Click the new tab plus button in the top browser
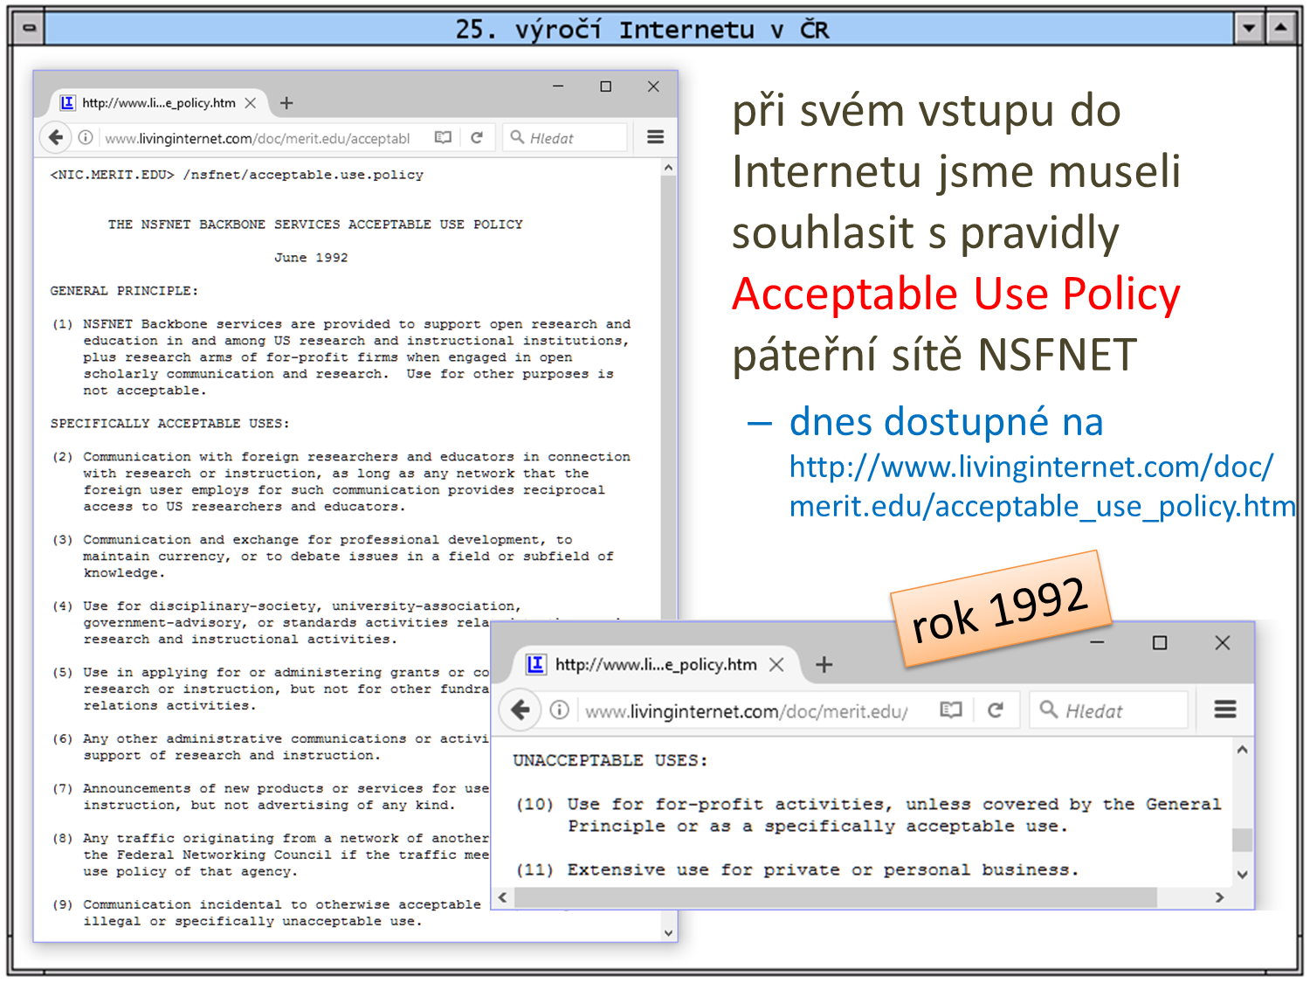This screenshot has height=983, width=1310. click(x=286, y=102)
